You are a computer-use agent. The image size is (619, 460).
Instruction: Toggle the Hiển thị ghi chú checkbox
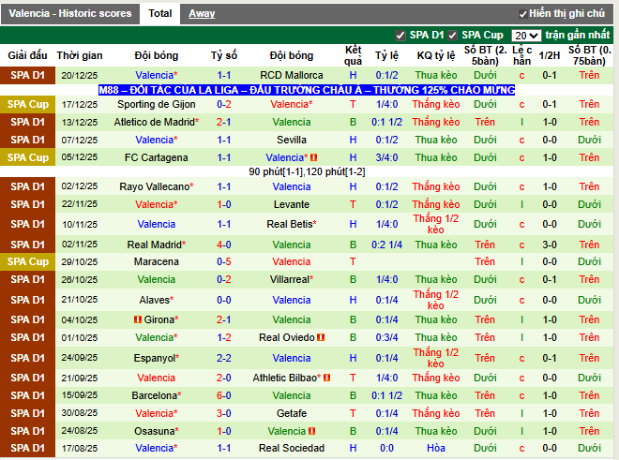(x=523, y=14)
